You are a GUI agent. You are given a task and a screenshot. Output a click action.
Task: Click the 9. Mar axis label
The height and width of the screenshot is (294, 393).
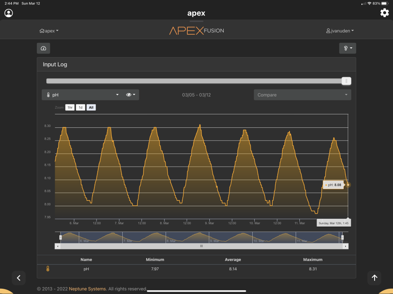pyautogui.click(x=209, y=223)
